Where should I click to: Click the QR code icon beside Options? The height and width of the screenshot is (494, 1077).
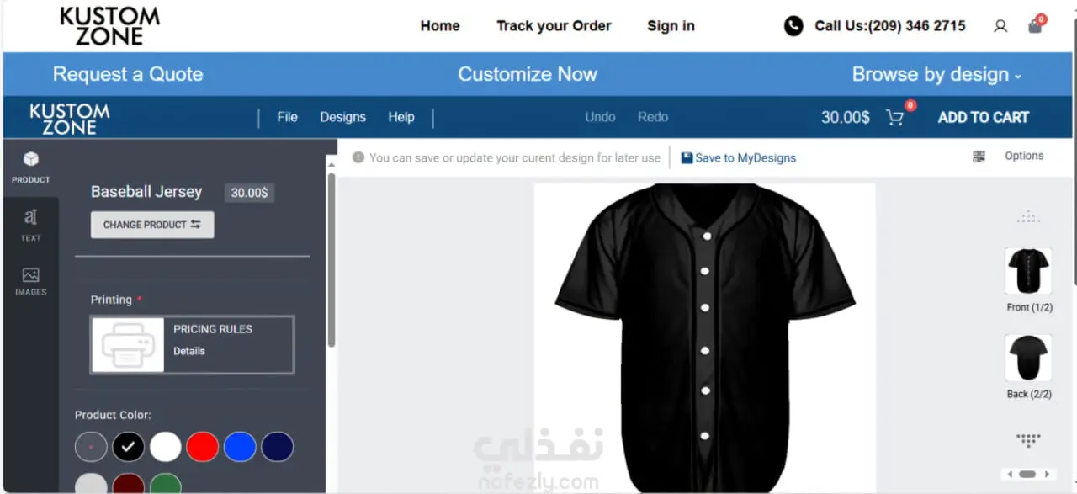[x=979, y=157]
